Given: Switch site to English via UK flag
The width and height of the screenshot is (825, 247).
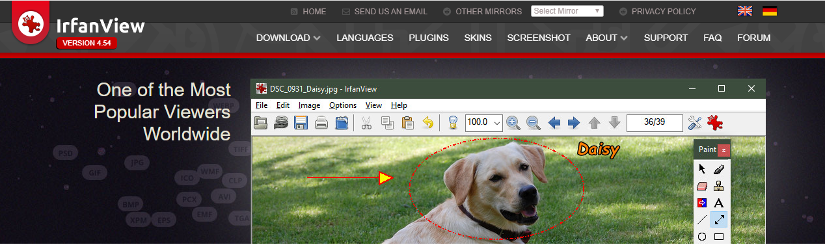Looking at the screenshot, I should pos(745,11).
